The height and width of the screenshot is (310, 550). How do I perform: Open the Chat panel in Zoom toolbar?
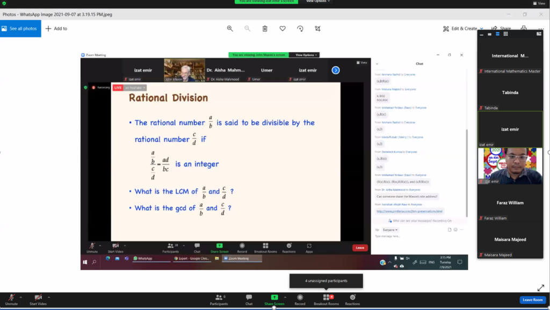tap(249, 299)
